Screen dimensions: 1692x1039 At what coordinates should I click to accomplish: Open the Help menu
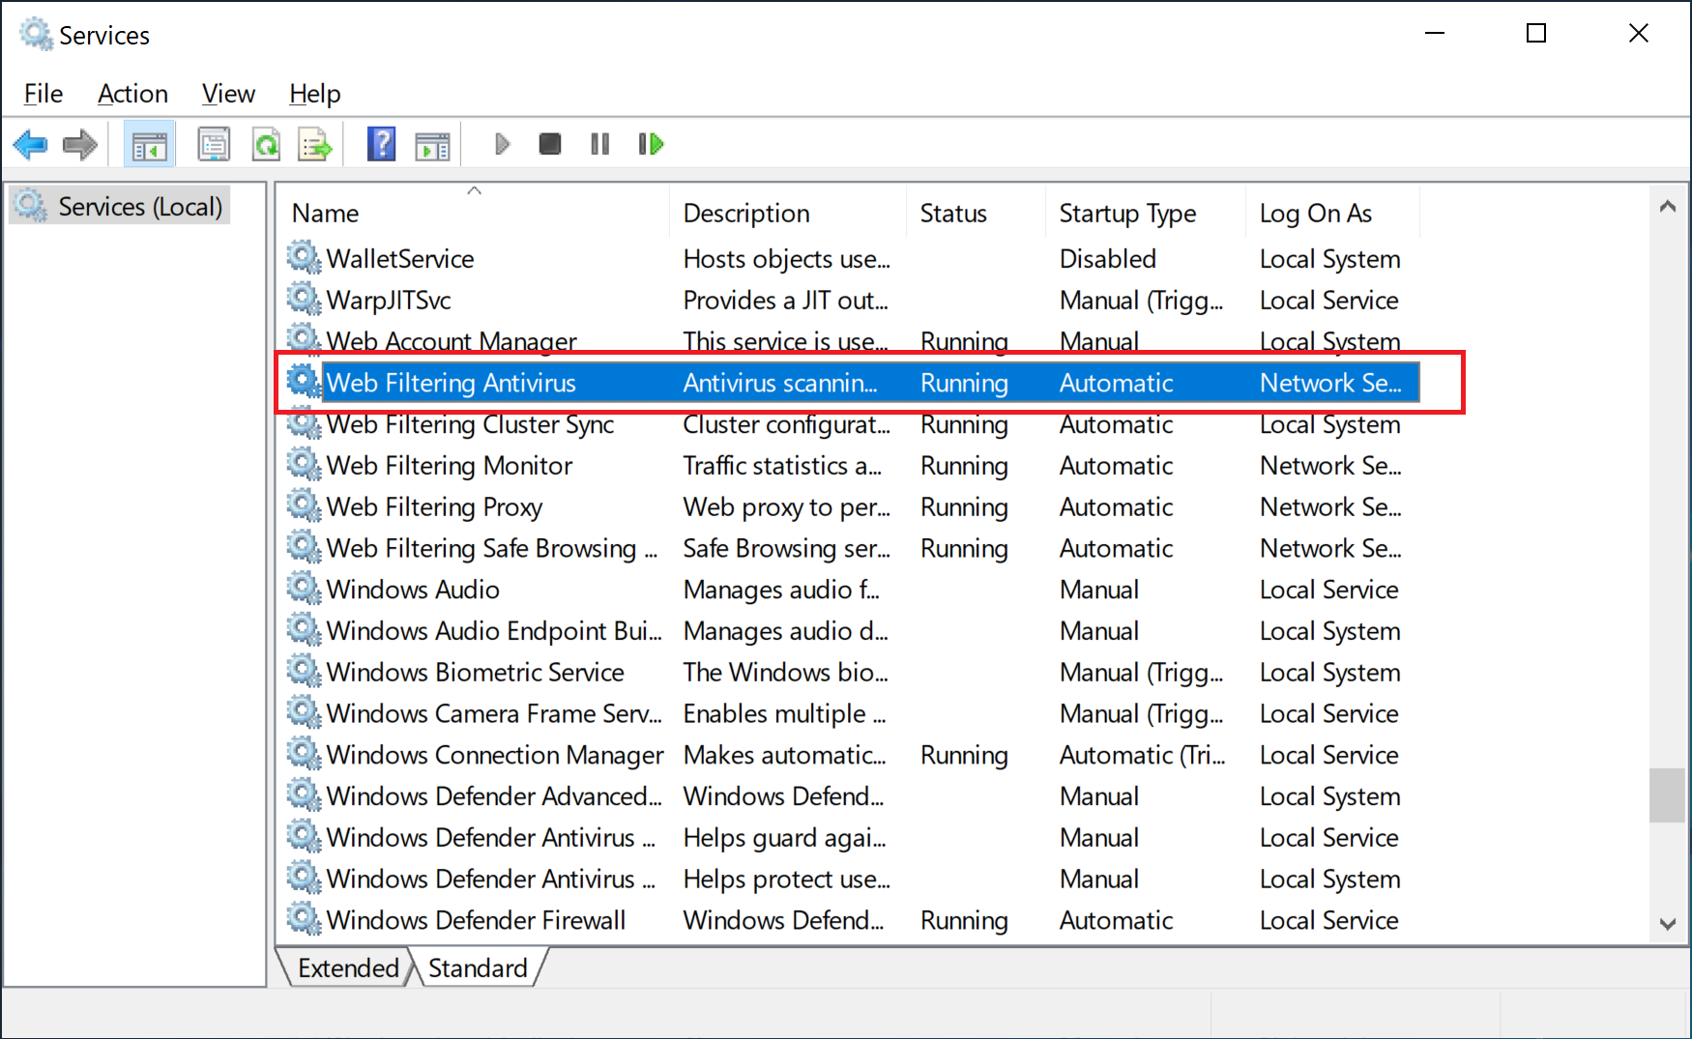(315, 94)
